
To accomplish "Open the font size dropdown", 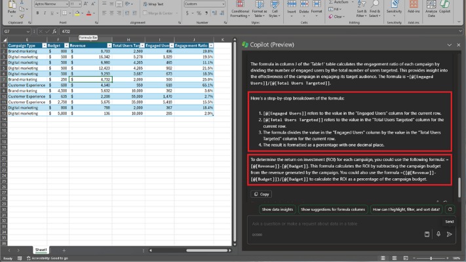I will click(x=80, y=4).
